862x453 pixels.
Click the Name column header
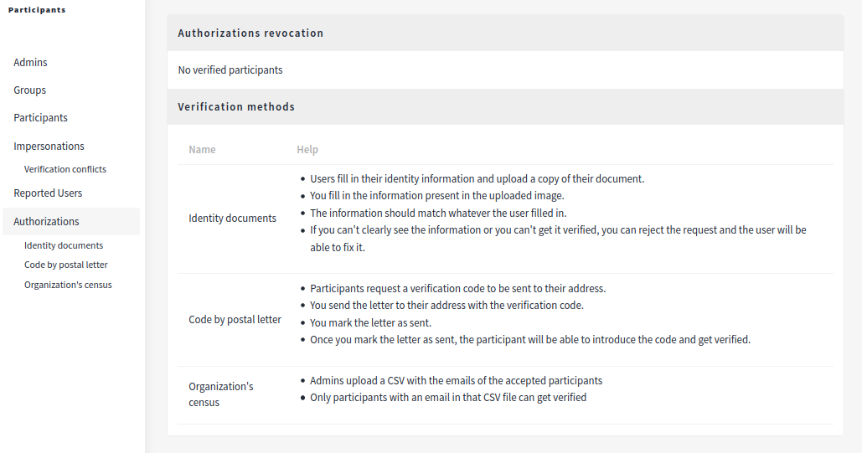click(x=202, y=150)
